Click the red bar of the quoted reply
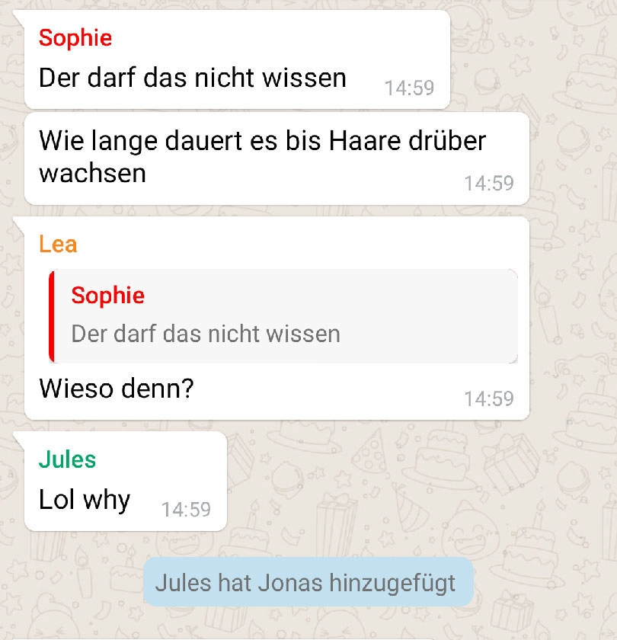Image resolution: width=617 pixels, height=640 pixels. tap(52, 316)
